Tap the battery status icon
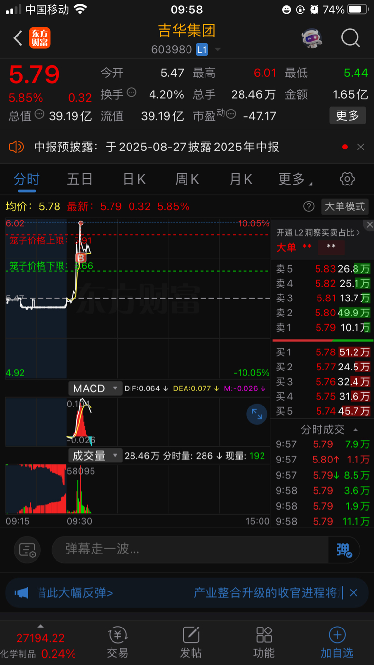The height and width of the screenshot is (665, 374). click(x=358, y=9)
